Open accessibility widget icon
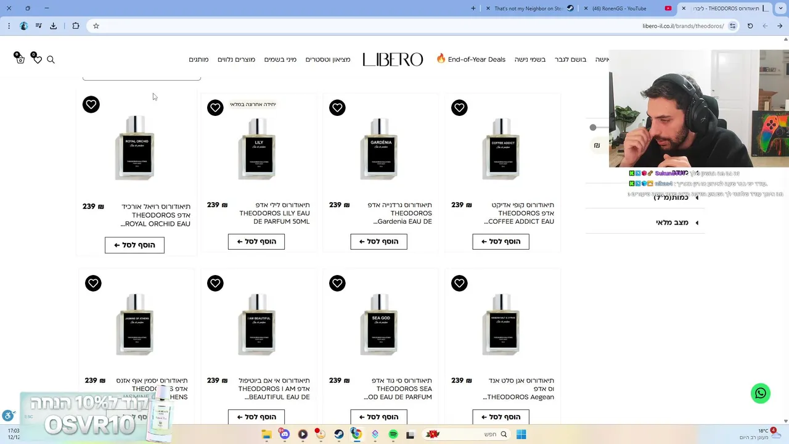The width and height of the screenshot is (789, 444). (x=8, y=416)
